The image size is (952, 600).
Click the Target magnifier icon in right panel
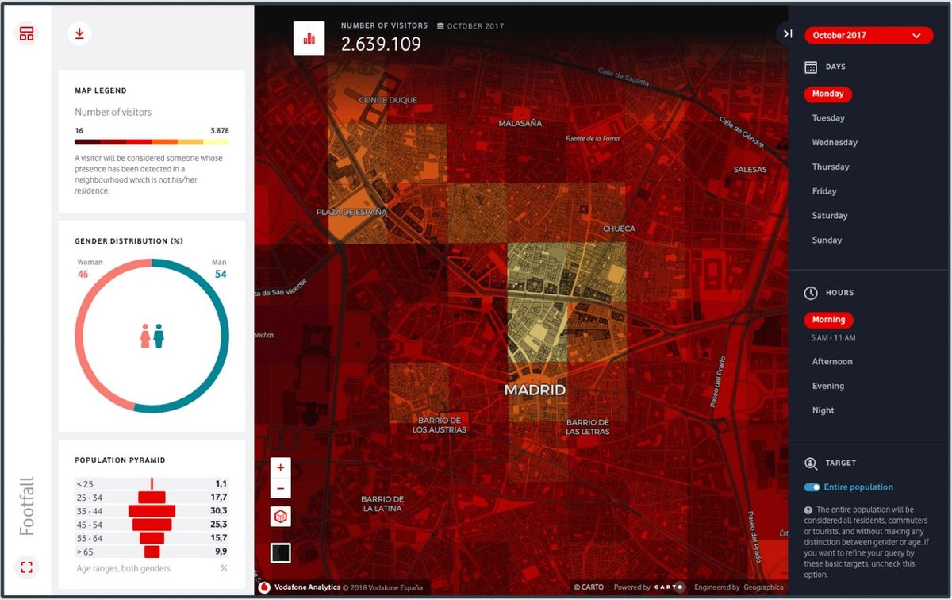[x=811, y=463]
